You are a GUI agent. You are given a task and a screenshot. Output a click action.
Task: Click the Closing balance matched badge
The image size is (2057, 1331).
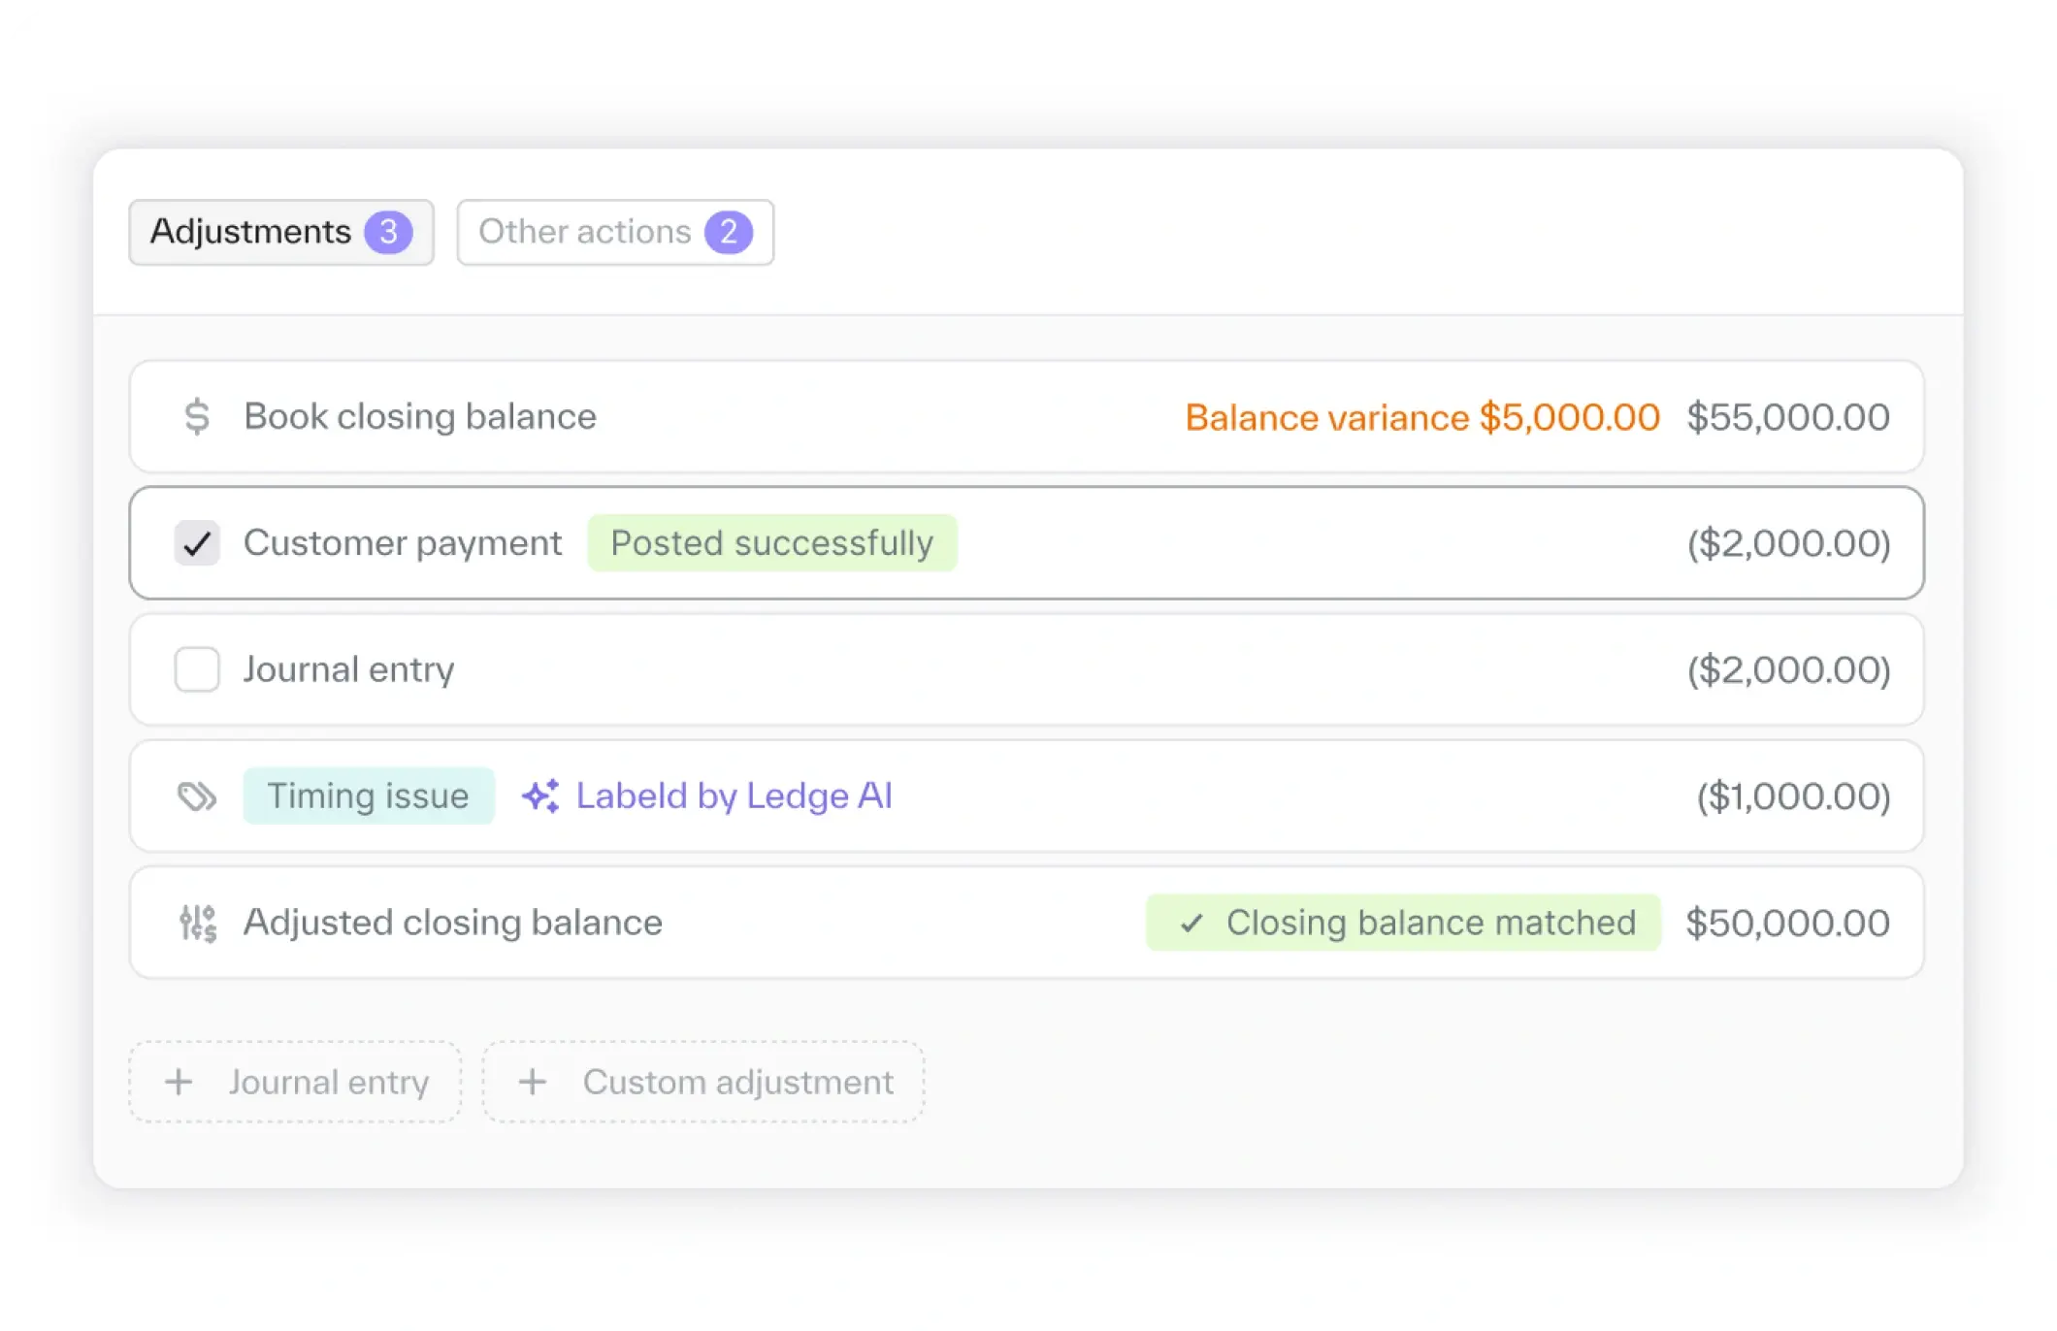point(1403,923)
